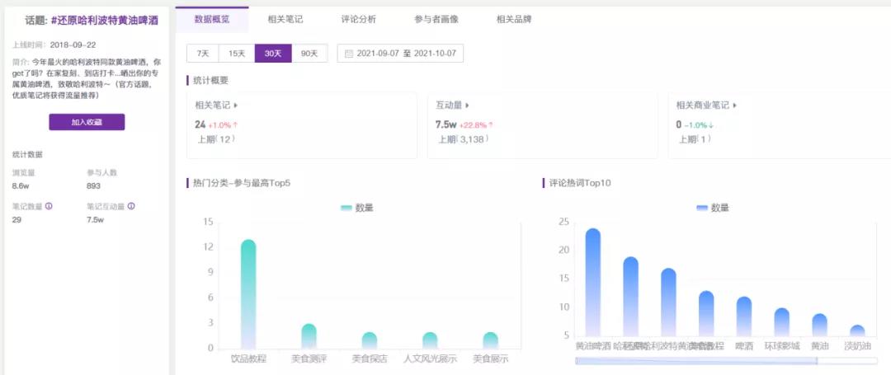
Task: Click the info icon beside 笔记数量
Action: [49, 207]
